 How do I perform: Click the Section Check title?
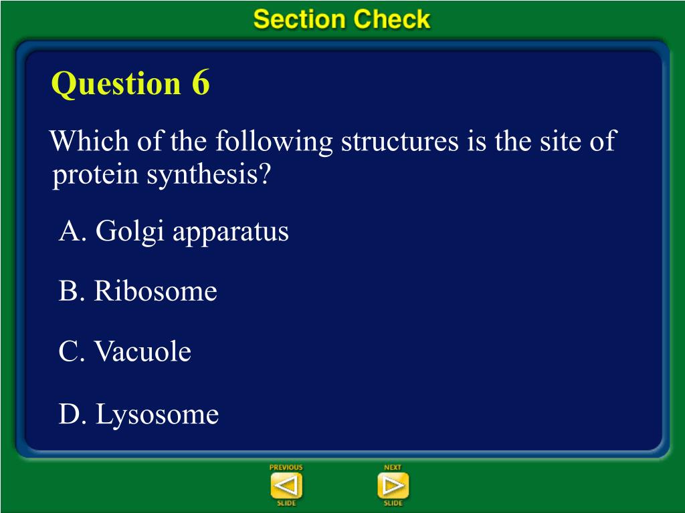(342, 19)
